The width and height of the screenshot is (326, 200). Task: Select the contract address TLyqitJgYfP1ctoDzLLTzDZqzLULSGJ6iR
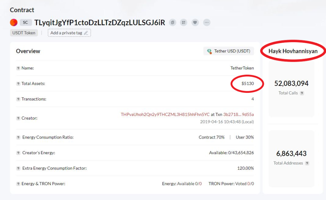tap(100, 23)
